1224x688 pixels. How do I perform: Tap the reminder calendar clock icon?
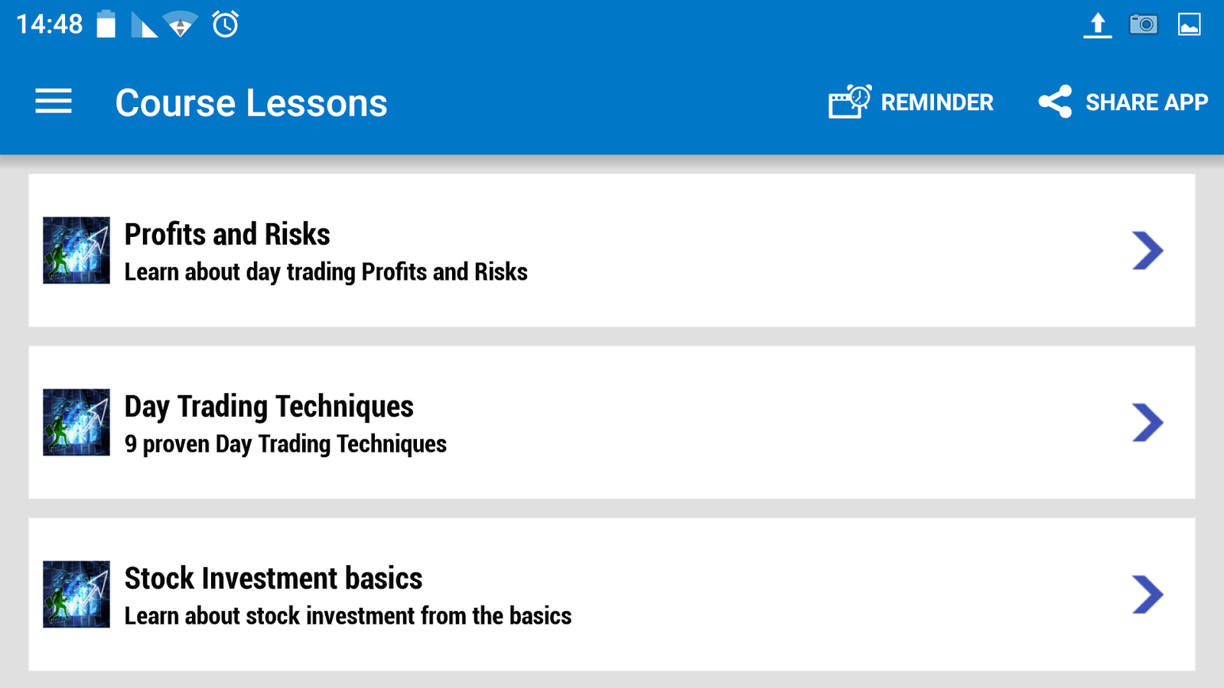(849, 102)
